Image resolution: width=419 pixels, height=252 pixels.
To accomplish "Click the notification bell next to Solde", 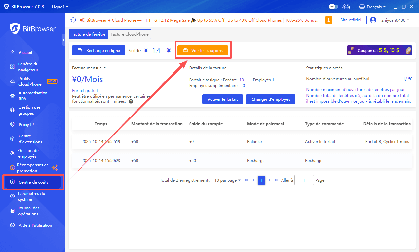I will (x=169, y=50).
